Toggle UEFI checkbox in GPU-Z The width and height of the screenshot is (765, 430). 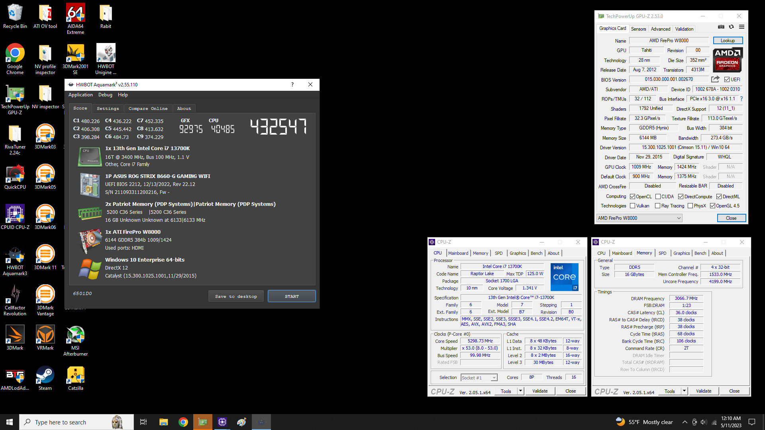point(727,80)
